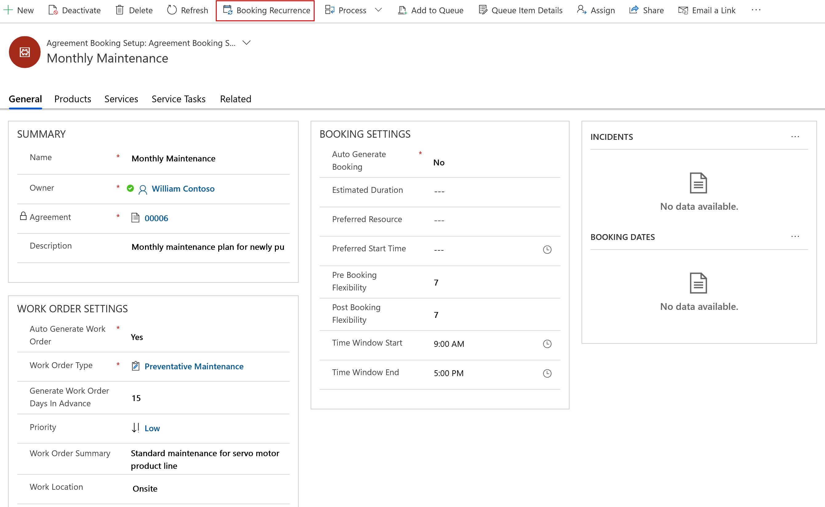Screen dimensions: 825x507
Task: Click the New button
Action: pyautogui.click(x=19, y=10)
